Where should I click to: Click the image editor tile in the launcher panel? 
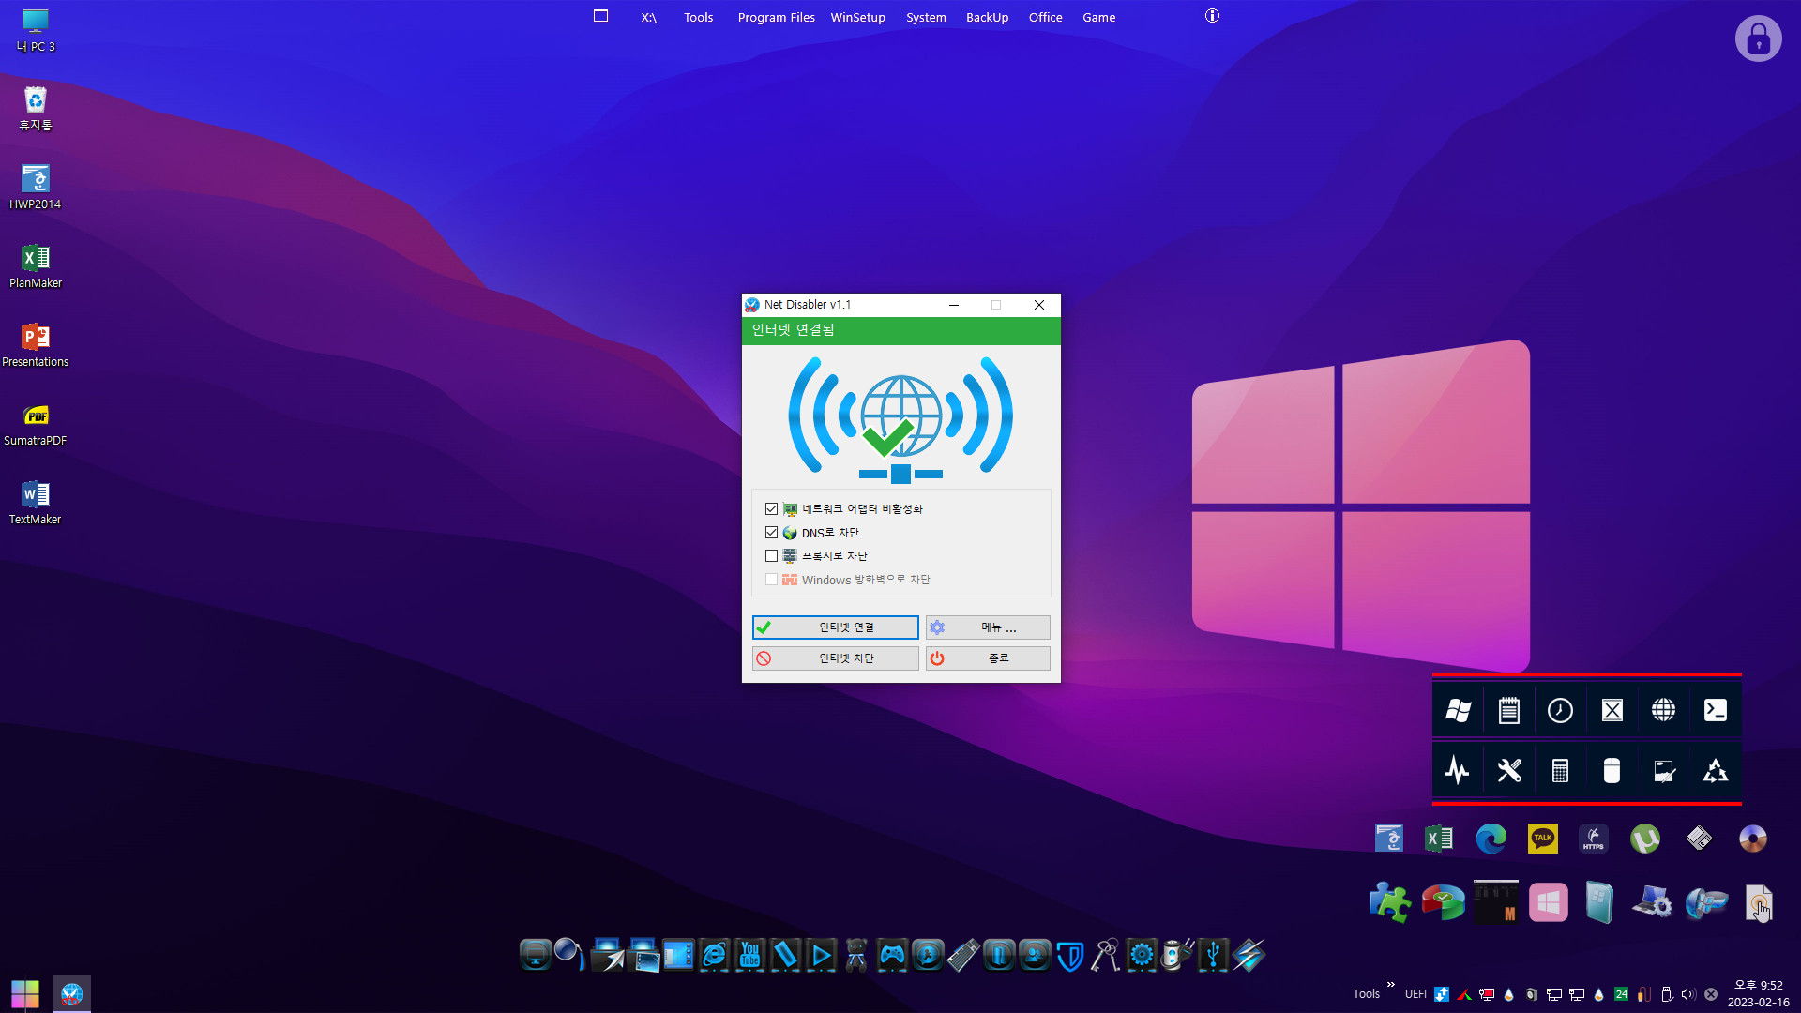click(1663, 771)
